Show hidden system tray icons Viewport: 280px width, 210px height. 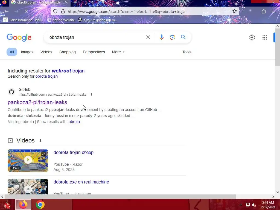pos(241,205)
